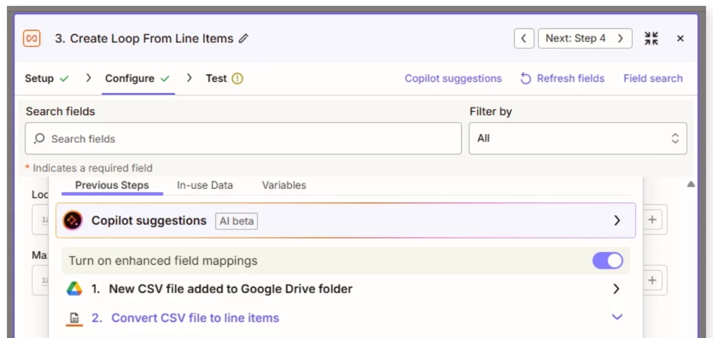Click 'New CSV file added to Google Drive folder'
The height and width of the screenshot is (338, 713).
tap(231, 289)
